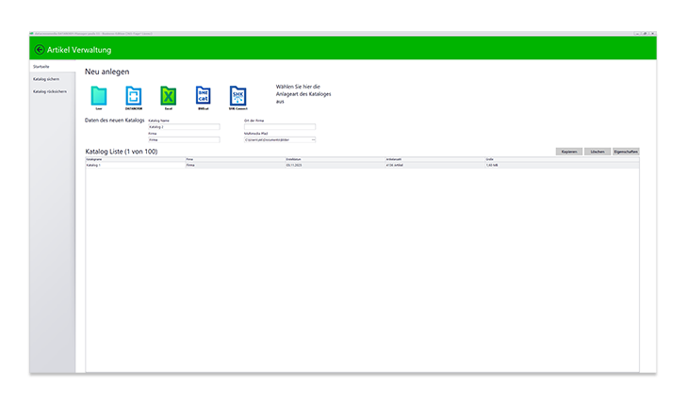The image size is (687, 405).
Task: Choose the BMEcat import icon
Action: [203, 96]
